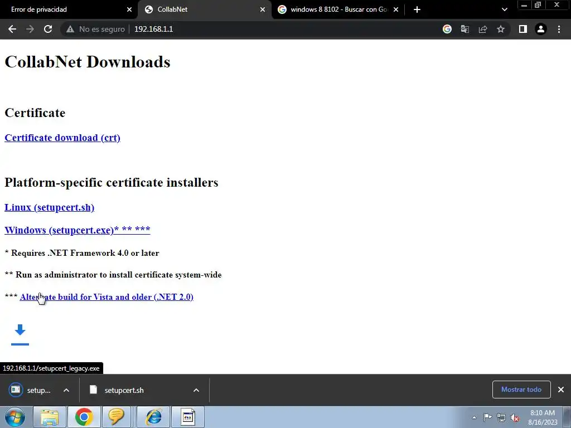This screenshot has height=428, width=571.
Task: Open Action Center flag icon
Action: [487, 417]
